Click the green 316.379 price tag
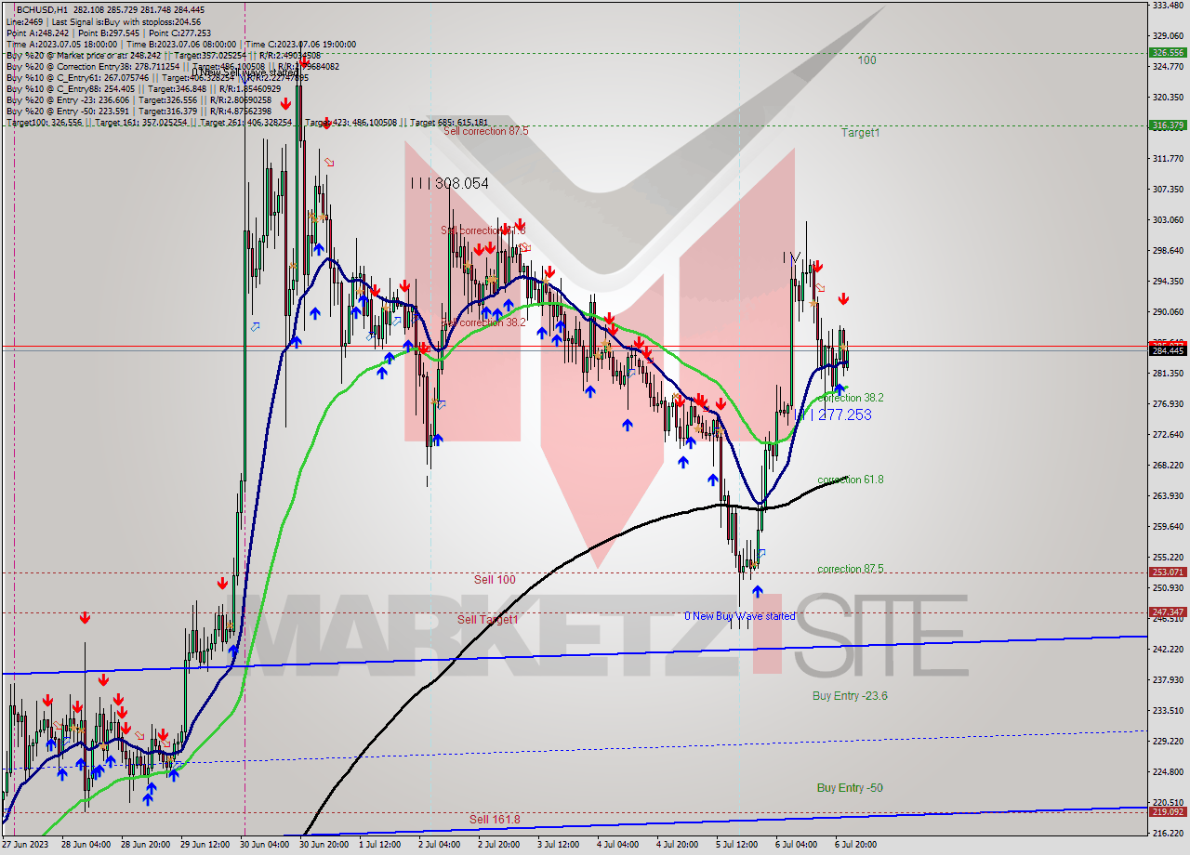Viewport: 1190px width, 855px height. pos(1168,125)
